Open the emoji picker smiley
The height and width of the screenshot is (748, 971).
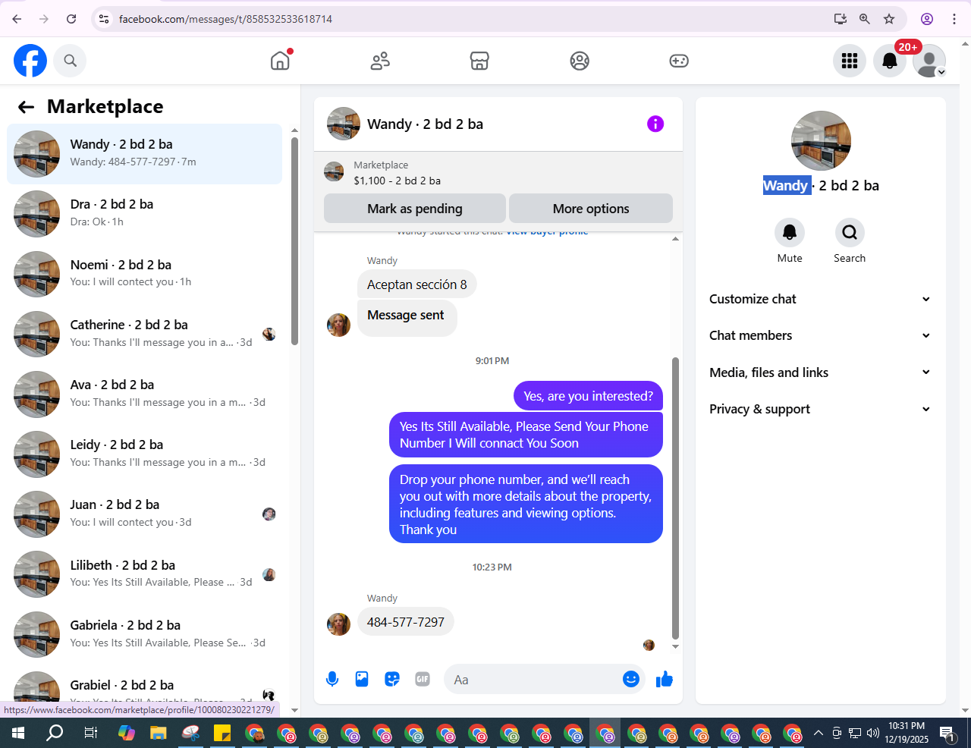coord(631,679)
